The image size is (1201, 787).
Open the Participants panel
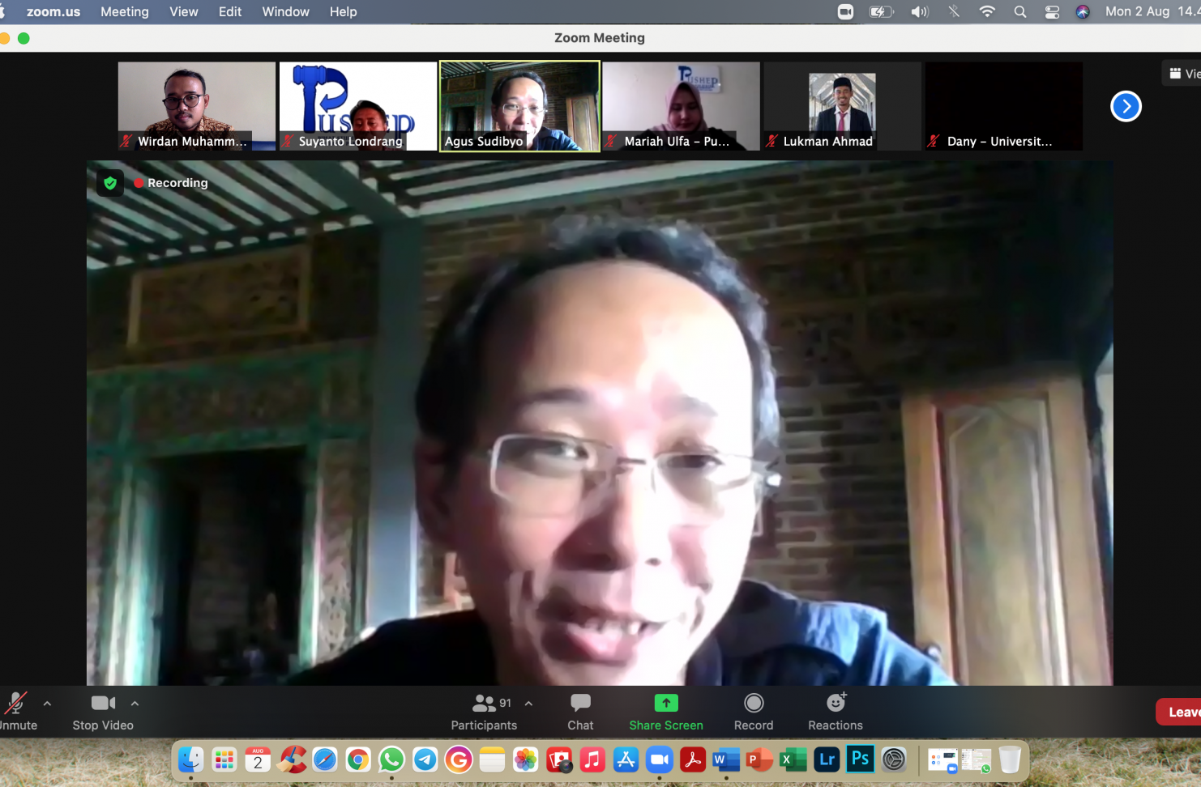coord(484,712)
